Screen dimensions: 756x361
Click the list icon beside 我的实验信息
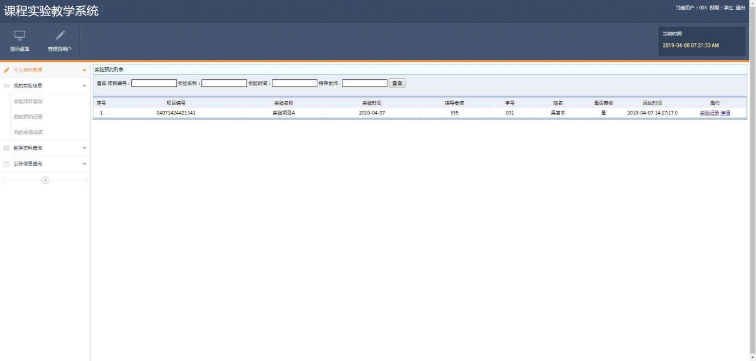click(x=7, y=86)
